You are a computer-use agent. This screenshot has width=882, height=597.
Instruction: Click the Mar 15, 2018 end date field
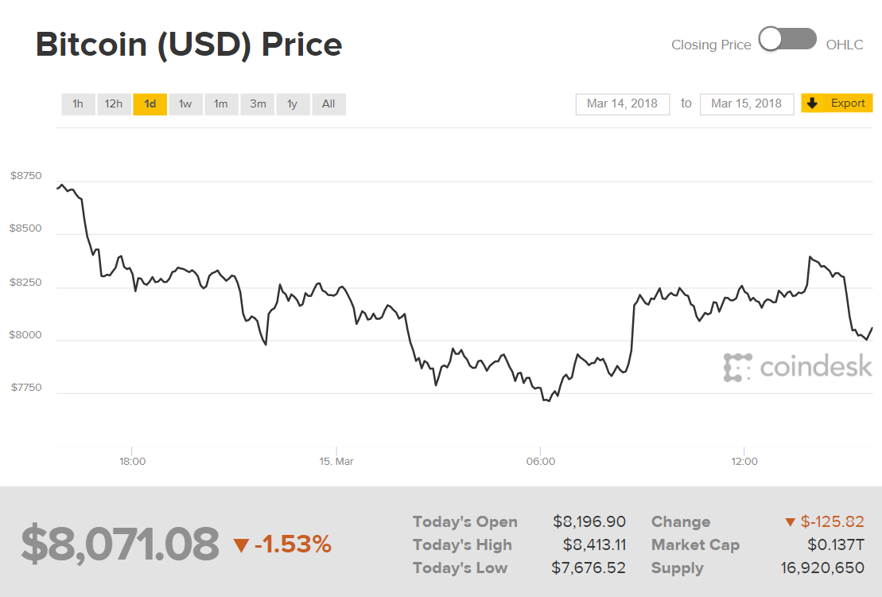tap(746, 103)
